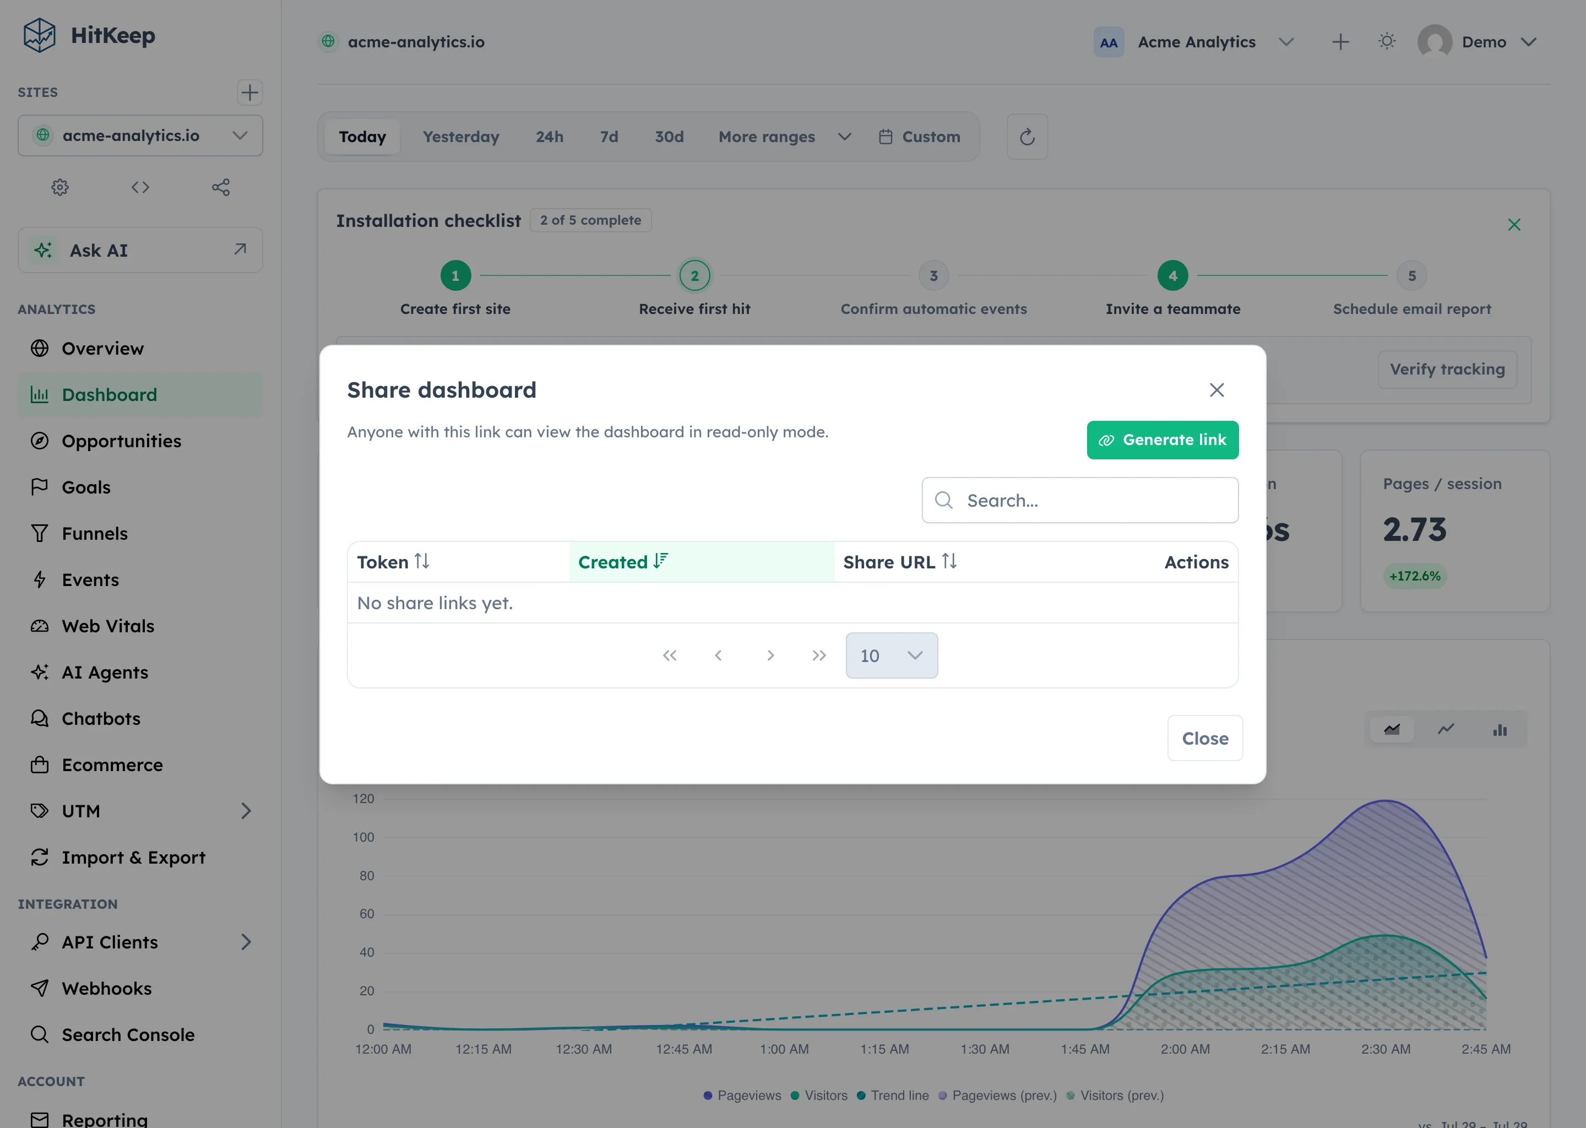Open Web Vitals page
Image resolution: width=1586 pixels, height=1128 pixels.
140,626
